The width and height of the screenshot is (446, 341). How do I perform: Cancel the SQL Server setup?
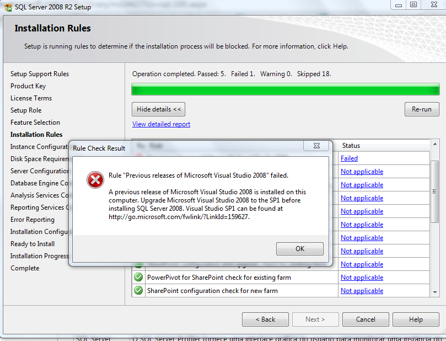[366, 319]
